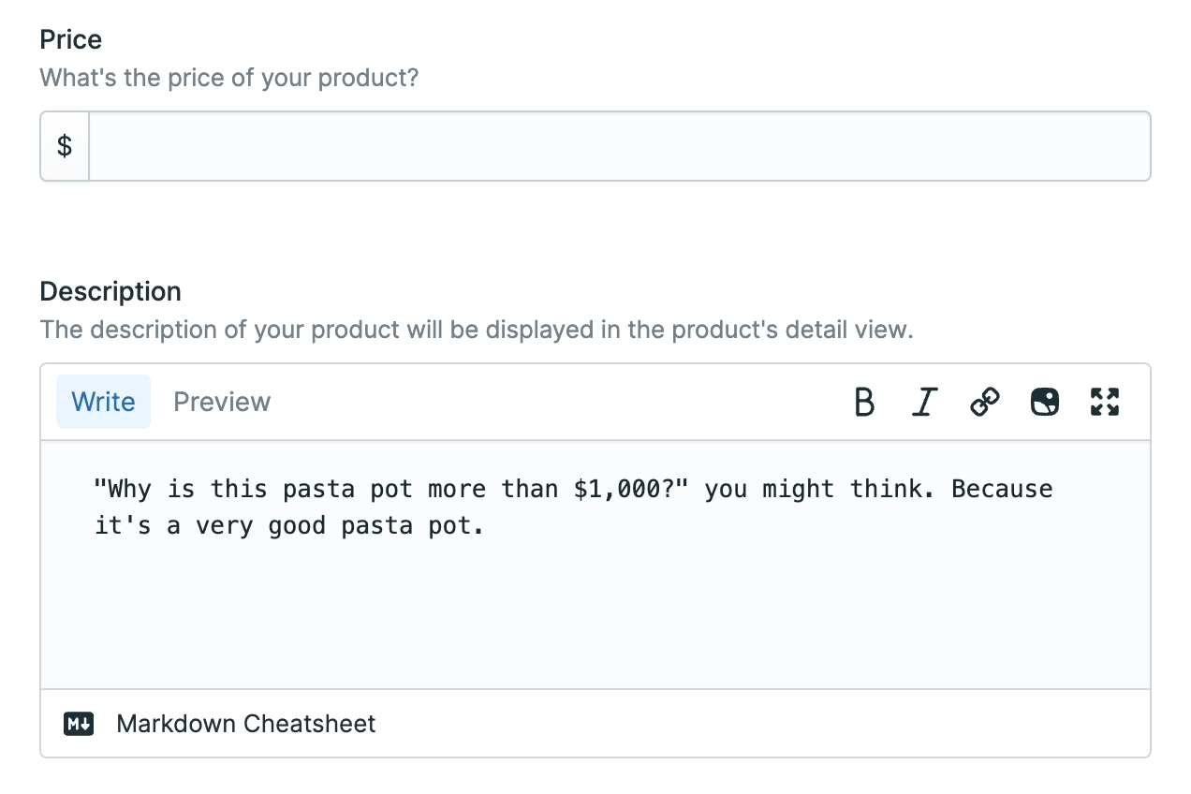The image size is (1191, 794).
Task: Click the Markdown logo icon
Action: tap(78, 724)
